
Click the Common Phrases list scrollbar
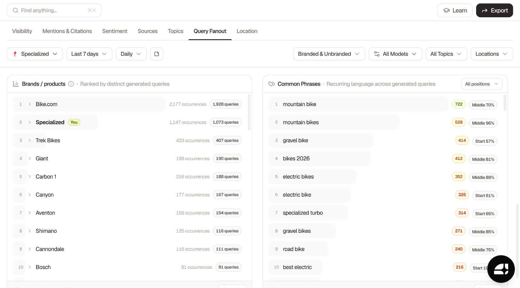click(505, 103)
